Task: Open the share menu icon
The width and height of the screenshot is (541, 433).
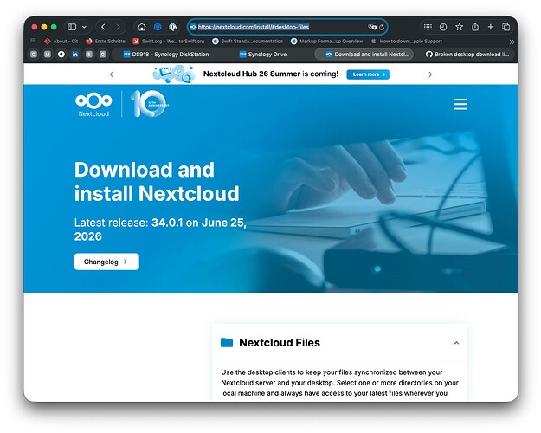Action: pos(475,27)
